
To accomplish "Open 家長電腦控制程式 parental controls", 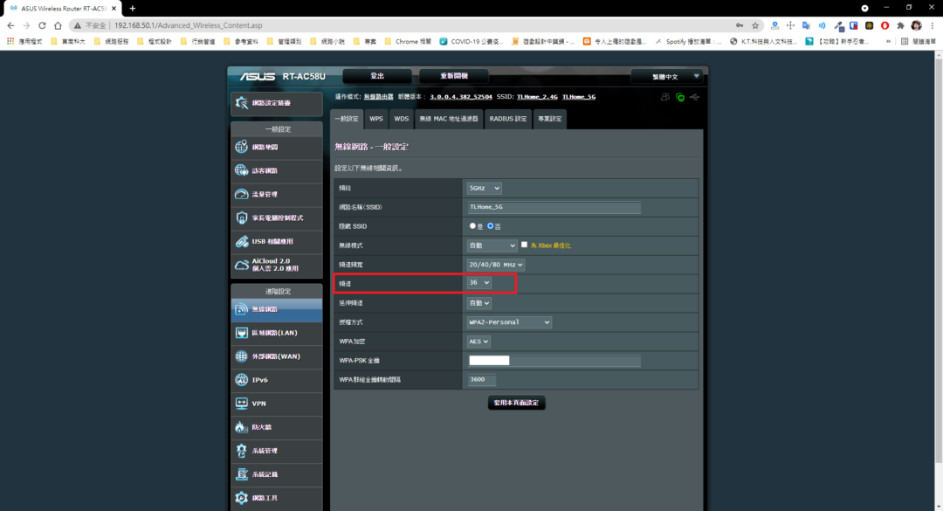I will (277, 218).
